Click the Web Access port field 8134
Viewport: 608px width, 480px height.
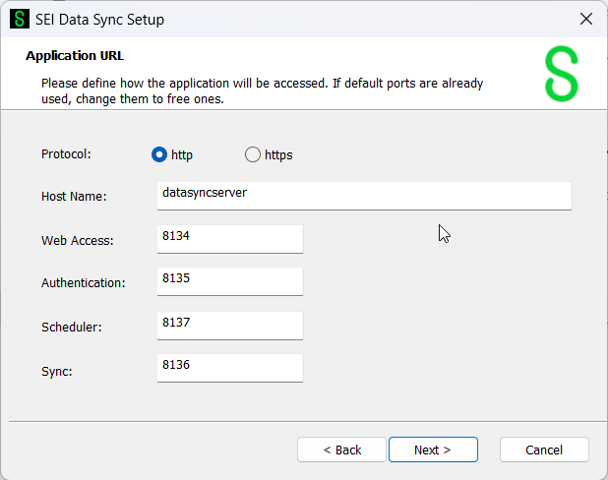[x=229, y=238]
